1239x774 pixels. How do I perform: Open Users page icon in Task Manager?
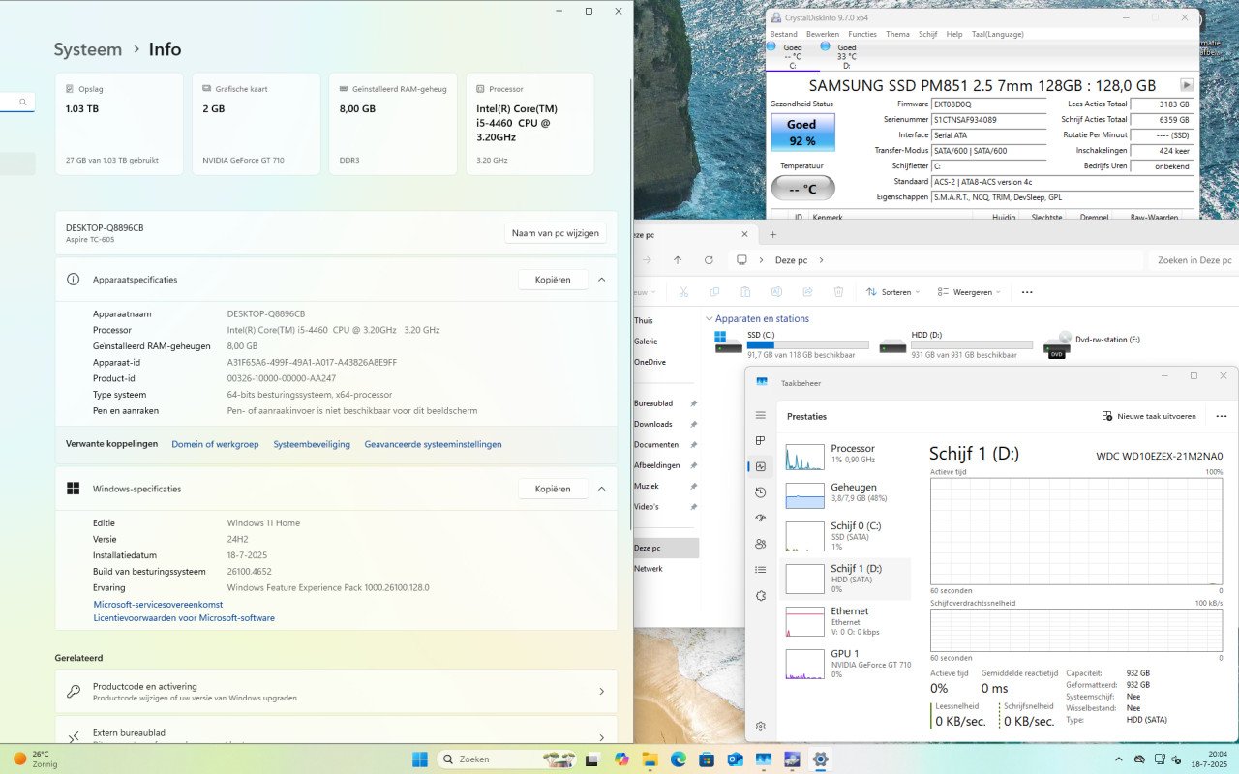tap(761, 544)
